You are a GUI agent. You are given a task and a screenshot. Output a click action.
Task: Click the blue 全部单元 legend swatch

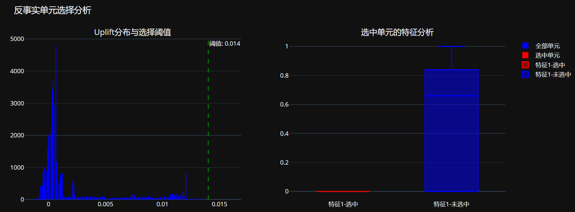coord(525,46)
